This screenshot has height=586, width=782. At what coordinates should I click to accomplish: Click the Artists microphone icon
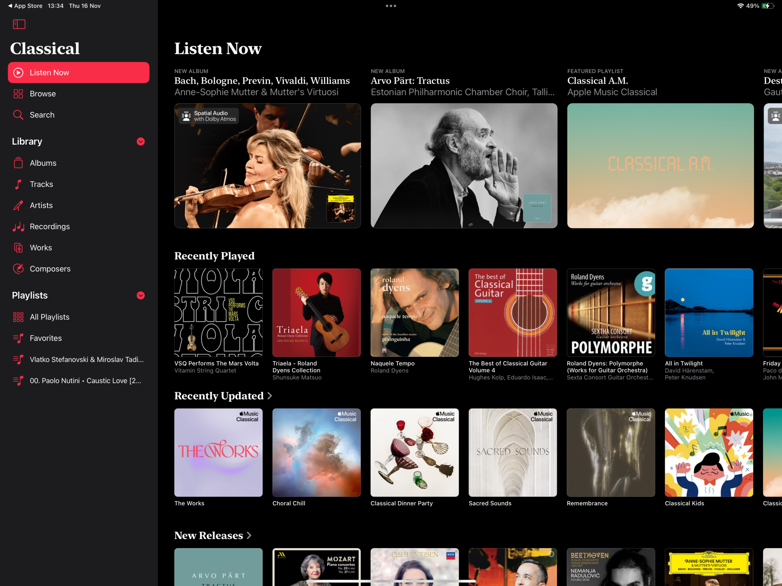pyautogui.click(x=18, y=205)
